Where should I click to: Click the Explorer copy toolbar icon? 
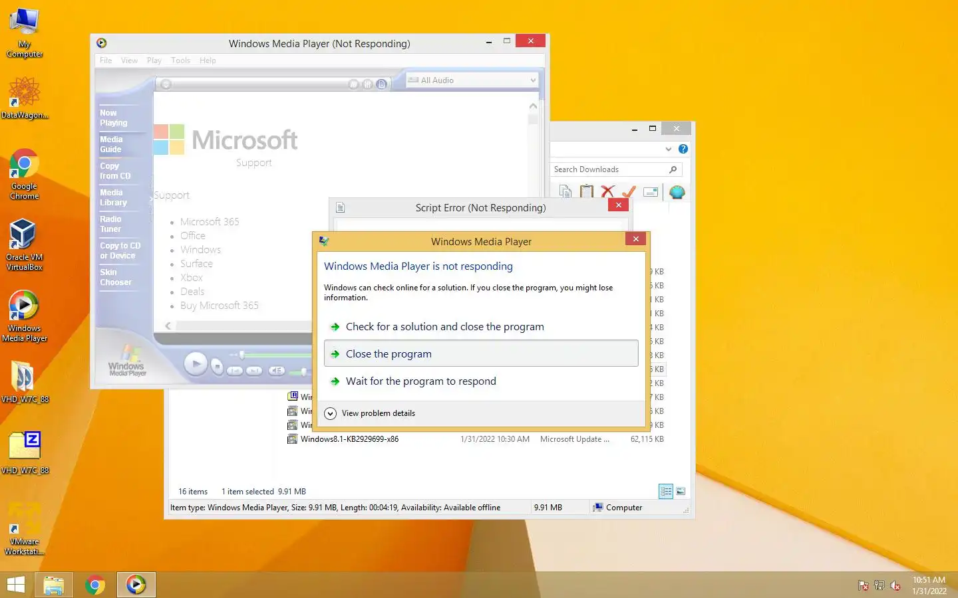coord(565,192)
